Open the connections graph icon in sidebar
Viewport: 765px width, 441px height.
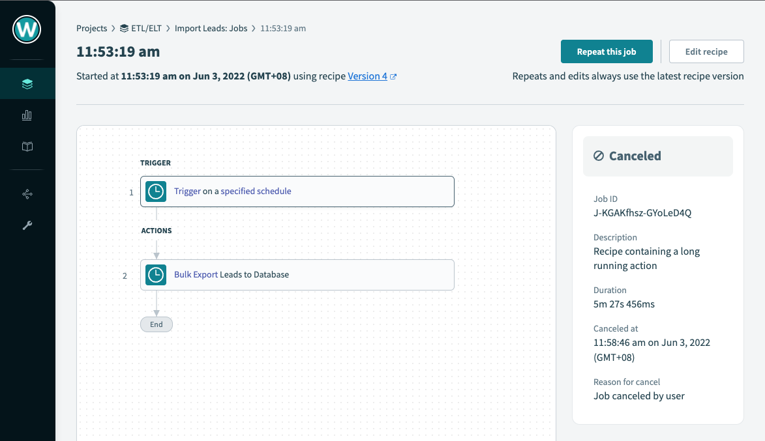(27, 194)
